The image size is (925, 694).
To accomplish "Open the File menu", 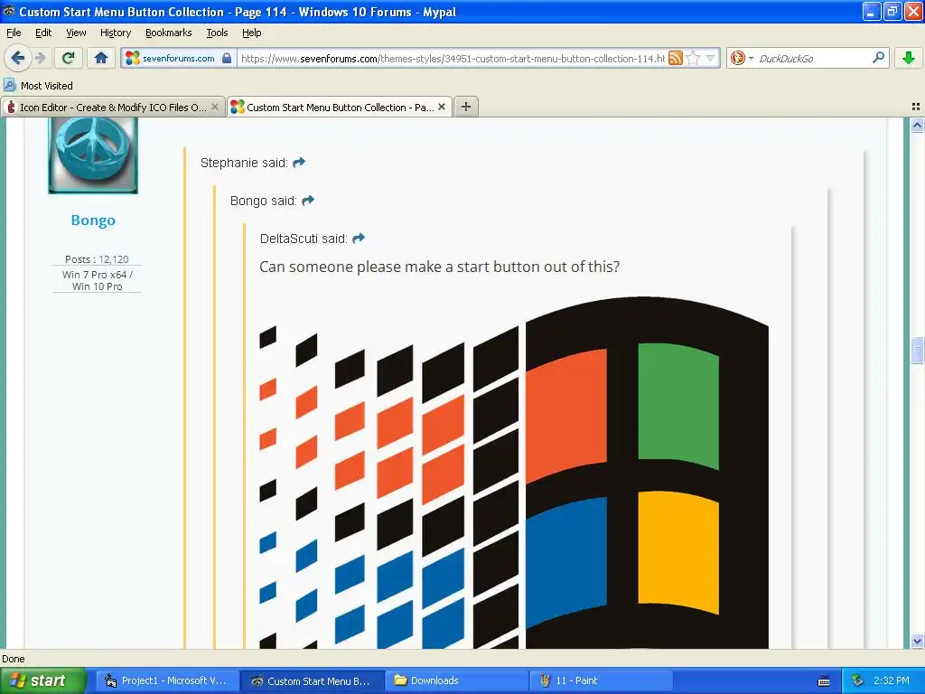I will [x=14, y=33].
